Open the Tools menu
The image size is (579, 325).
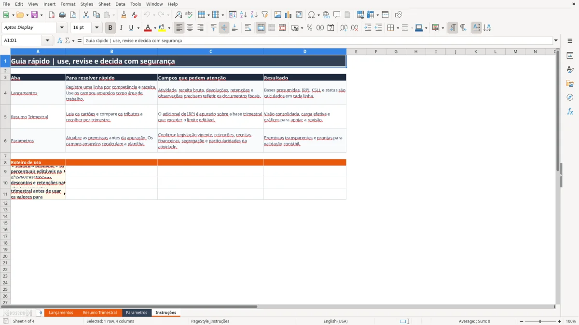click(x=136, y=4)
